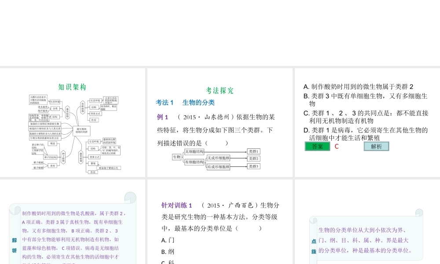Click the red answer letter C
This screenshot has height=264, width=440.
point(337,147)
